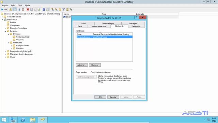Click the Cancelar button
This screenshot has width=218, height=123.
pyautogui.click(x=113, y=97)
